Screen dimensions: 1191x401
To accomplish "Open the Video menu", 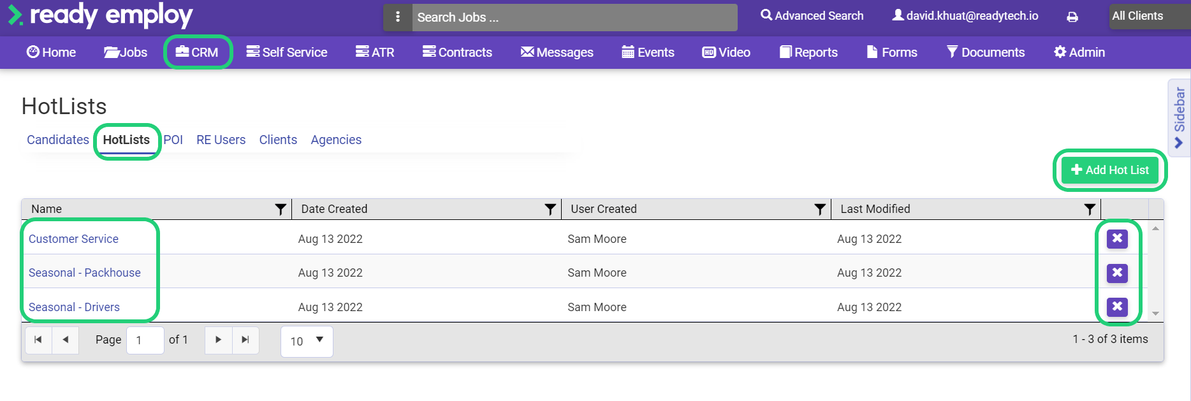I will click(x=726, y=52).
